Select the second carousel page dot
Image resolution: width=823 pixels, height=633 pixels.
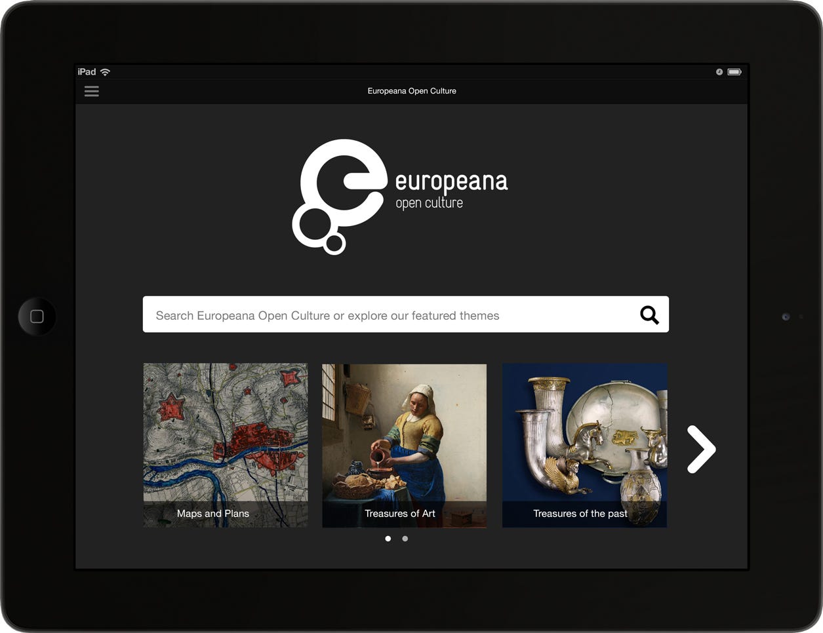pos(405,539)
